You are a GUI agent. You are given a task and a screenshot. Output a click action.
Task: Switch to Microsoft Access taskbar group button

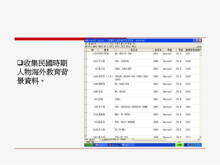pyautogui.click(x=115, y=145)
